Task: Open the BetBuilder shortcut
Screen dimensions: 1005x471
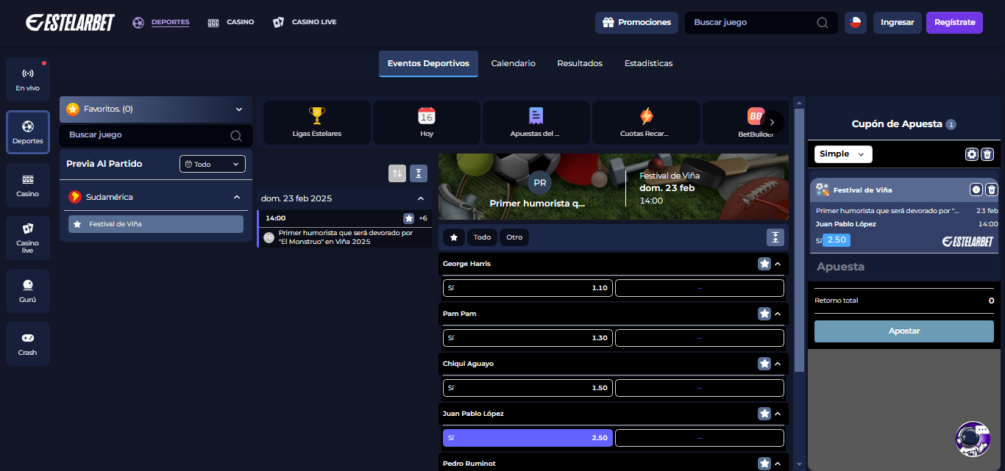Action: (745, 122)
